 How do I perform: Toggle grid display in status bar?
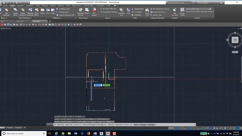pos(177,128)
